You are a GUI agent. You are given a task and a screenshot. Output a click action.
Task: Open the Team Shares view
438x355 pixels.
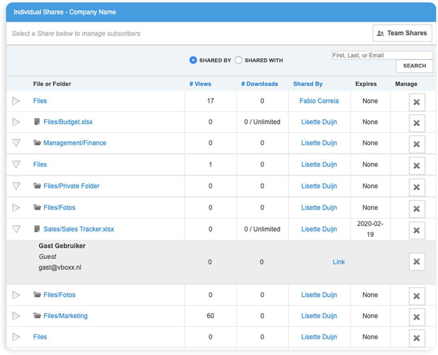point(402,33)
